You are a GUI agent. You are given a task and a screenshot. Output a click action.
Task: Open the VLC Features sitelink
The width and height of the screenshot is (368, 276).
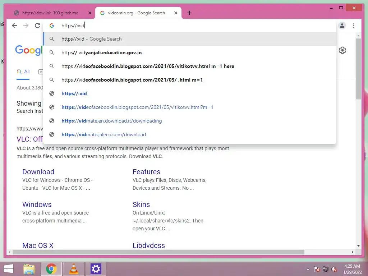[146, 172]
